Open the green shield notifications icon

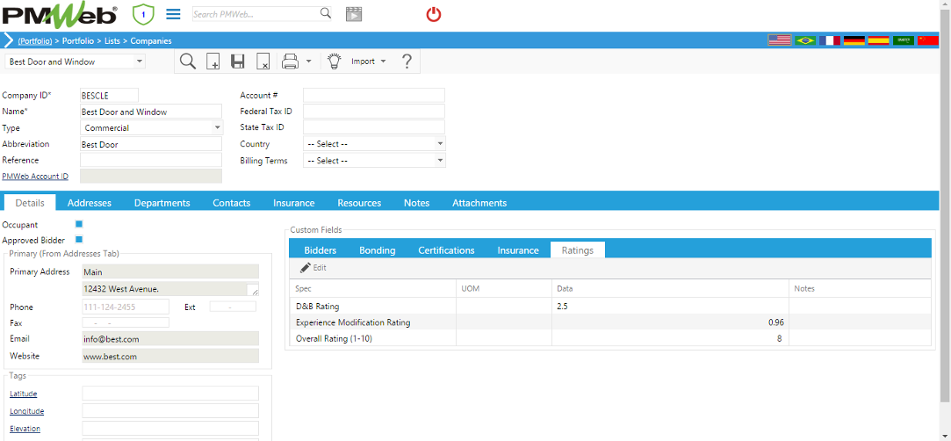click(x=143, y=14)
